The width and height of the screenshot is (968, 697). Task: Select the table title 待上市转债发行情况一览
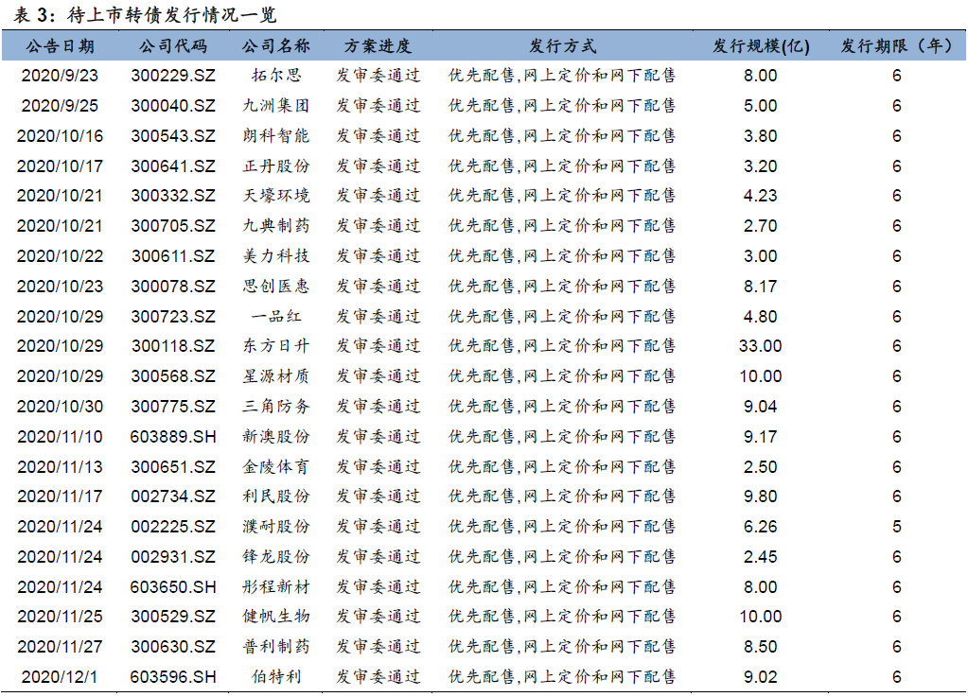[172, 15]
